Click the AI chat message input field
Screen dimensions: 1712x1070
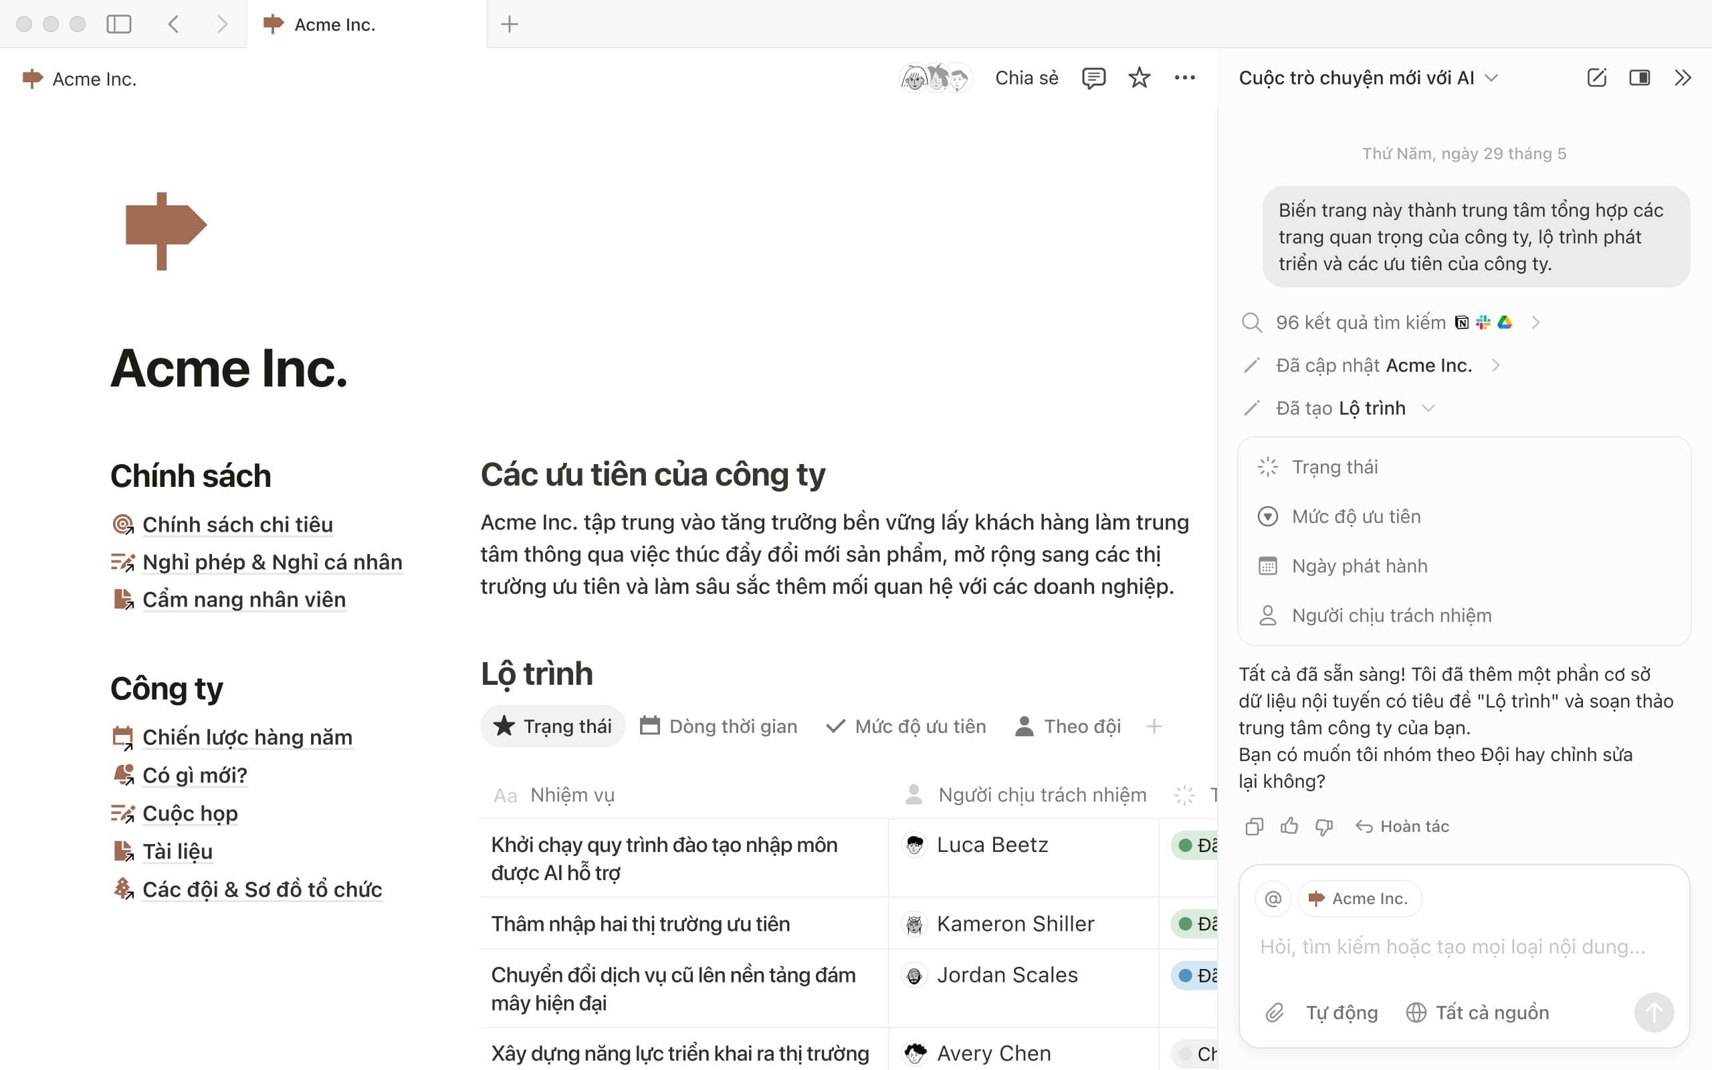[1453, 947]
